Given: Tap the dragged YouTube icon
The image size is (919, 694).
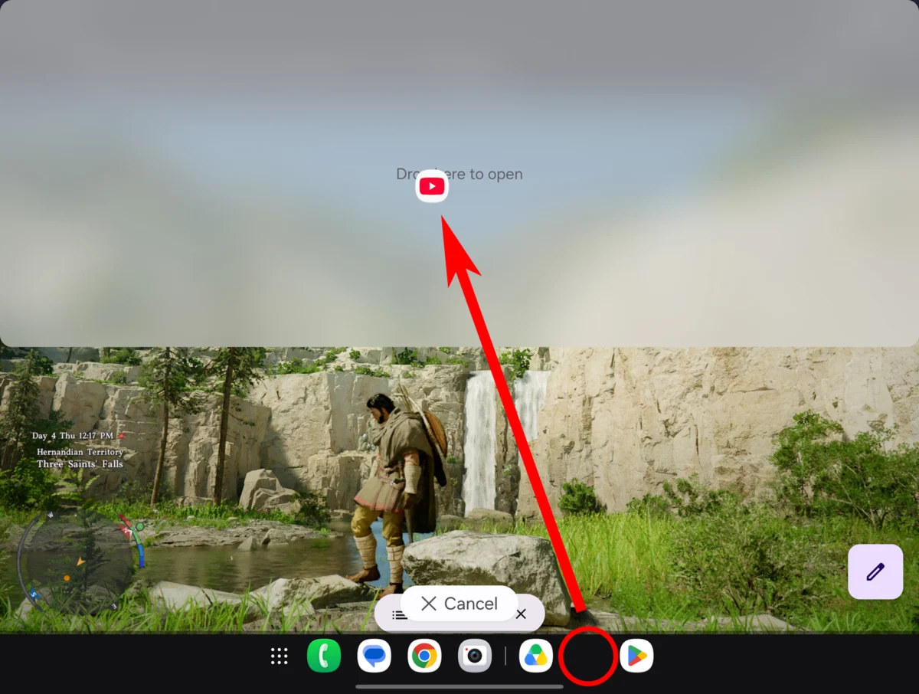Looking at the screenshot, I should point(432,186).
